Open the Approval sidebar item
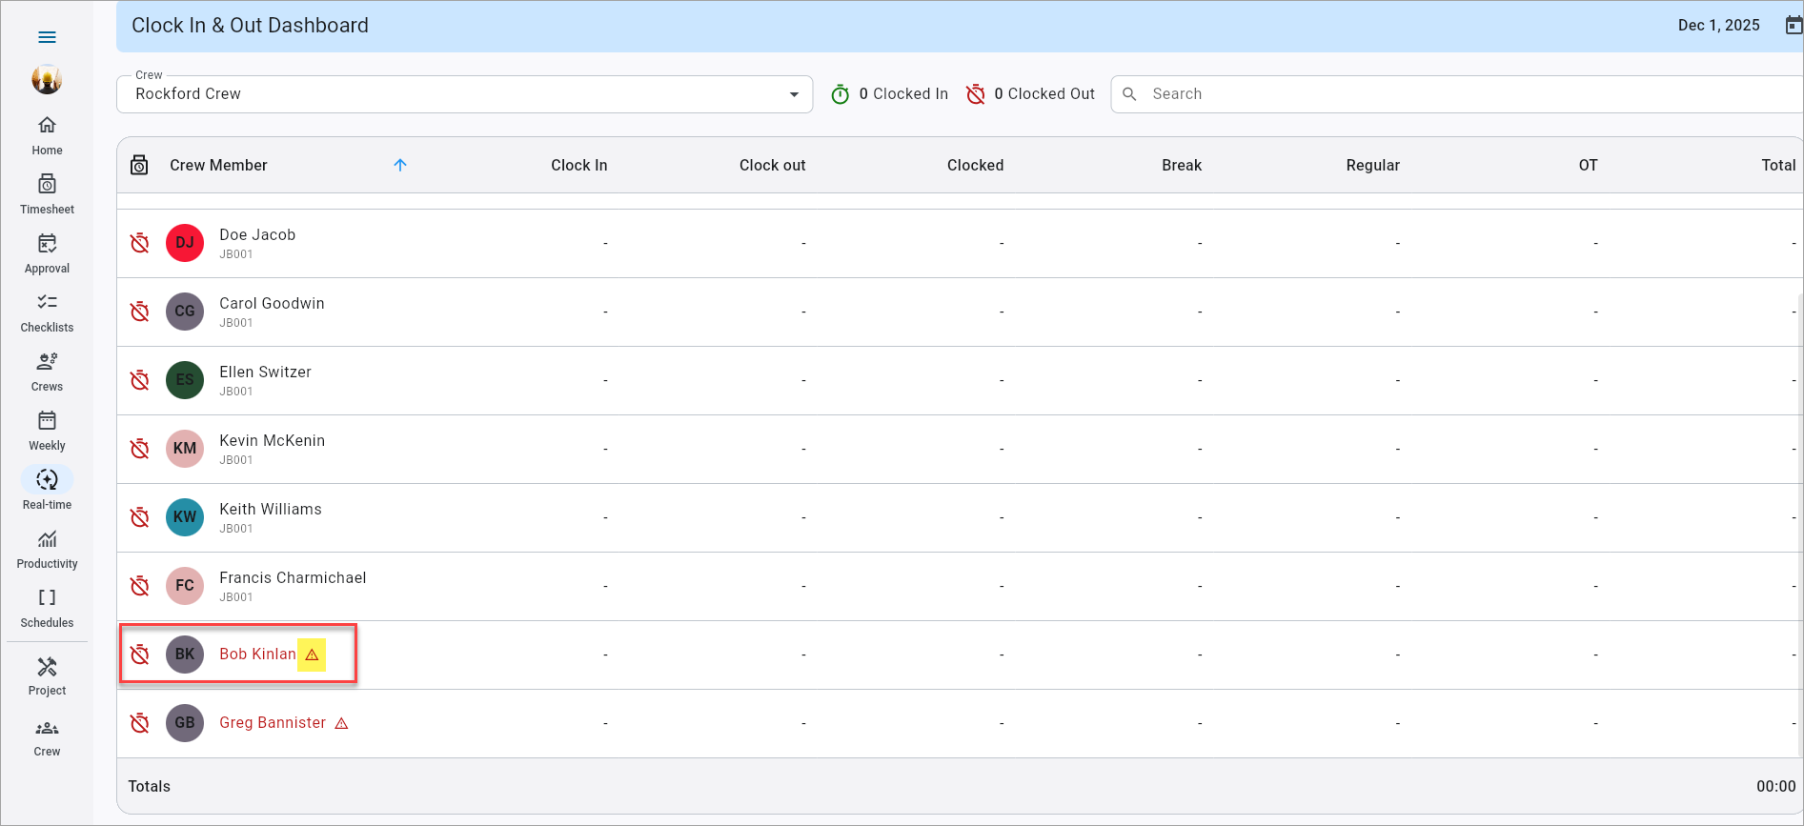 [x=47, y=254]
